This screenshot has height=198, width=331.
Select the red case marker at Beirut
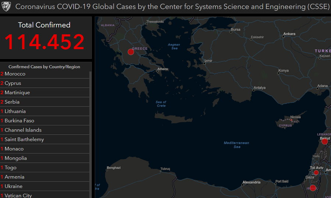pyautogui.click(x=325, y=142)
